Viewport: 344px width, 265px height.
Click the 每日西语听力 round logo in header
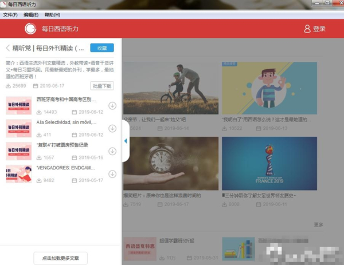30,29
